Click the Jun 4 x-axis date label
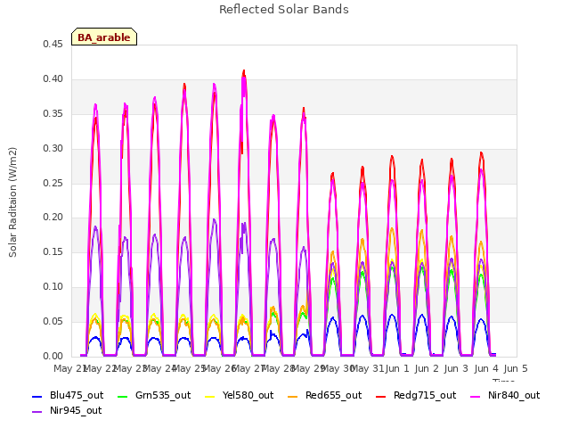 tap(486, 368)
